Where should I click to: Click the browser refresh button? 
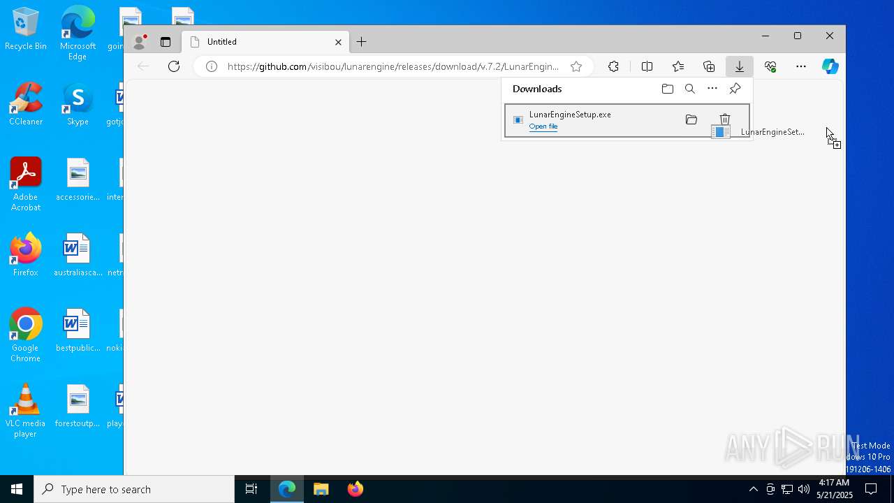click(x=174, y=66)
